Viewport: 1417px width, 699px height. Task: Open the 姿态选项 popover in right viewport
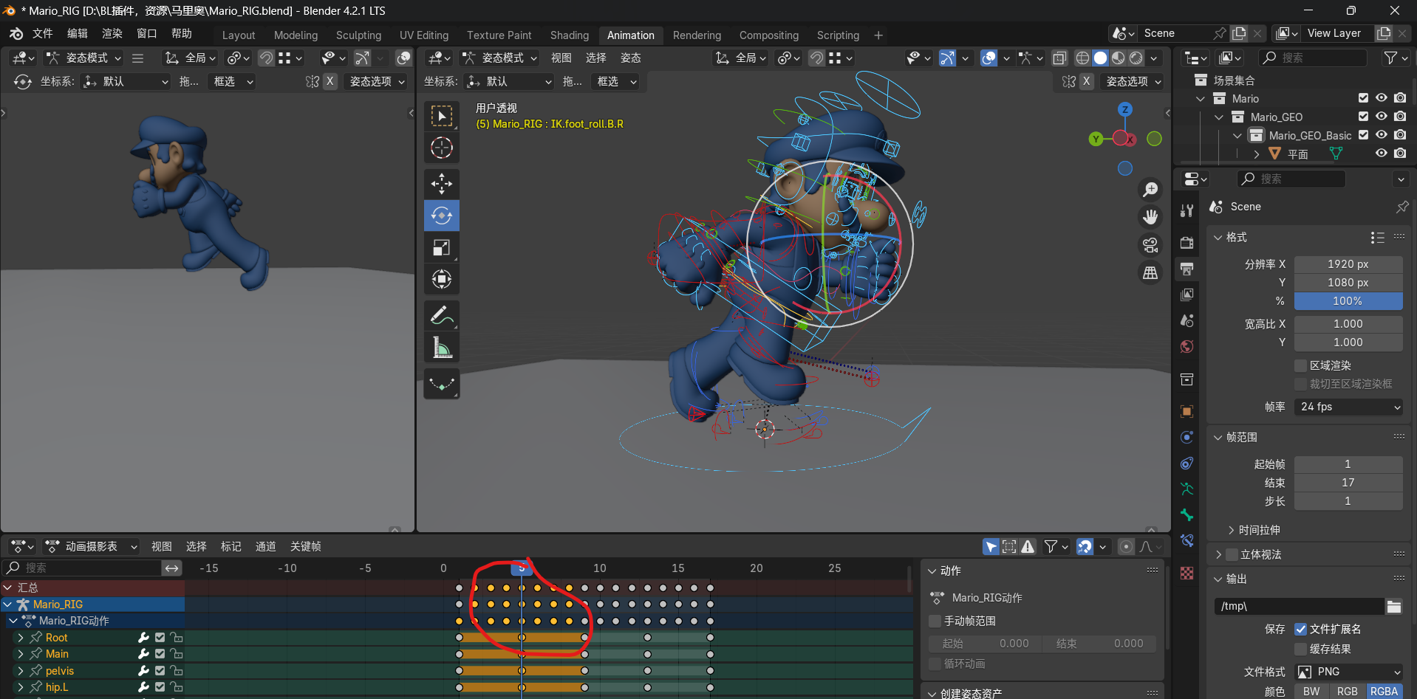(1133, 81)
